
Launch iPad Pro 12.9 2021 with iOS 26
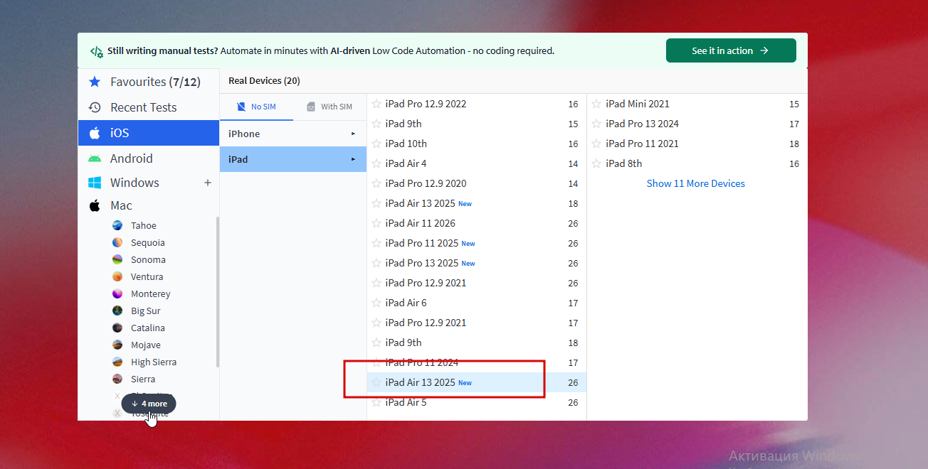pyautogui.click(x=477, y=283)
